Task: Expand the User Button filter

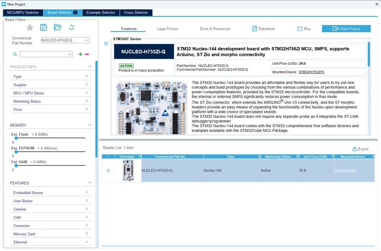Action: click(87, 201)
